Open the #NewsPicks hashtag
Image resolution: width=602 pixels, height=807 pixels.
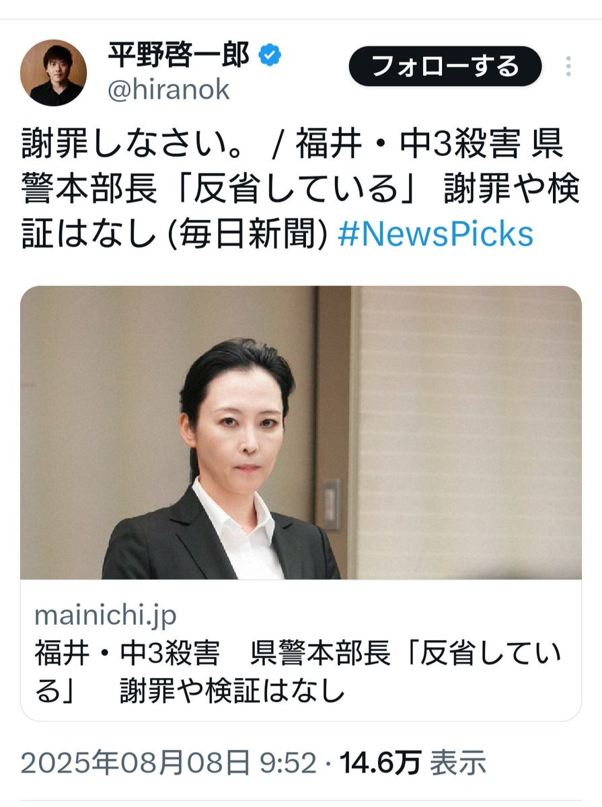(x=435, y=234)
